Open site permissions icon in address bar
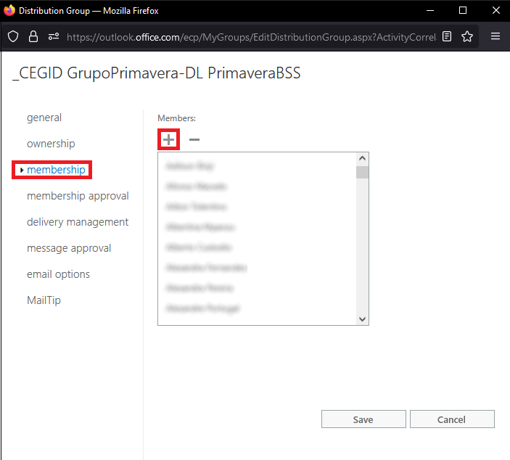 54,36
